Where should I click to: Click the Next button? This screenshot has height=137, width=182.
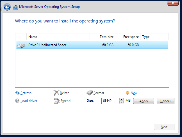pos(164,127)
